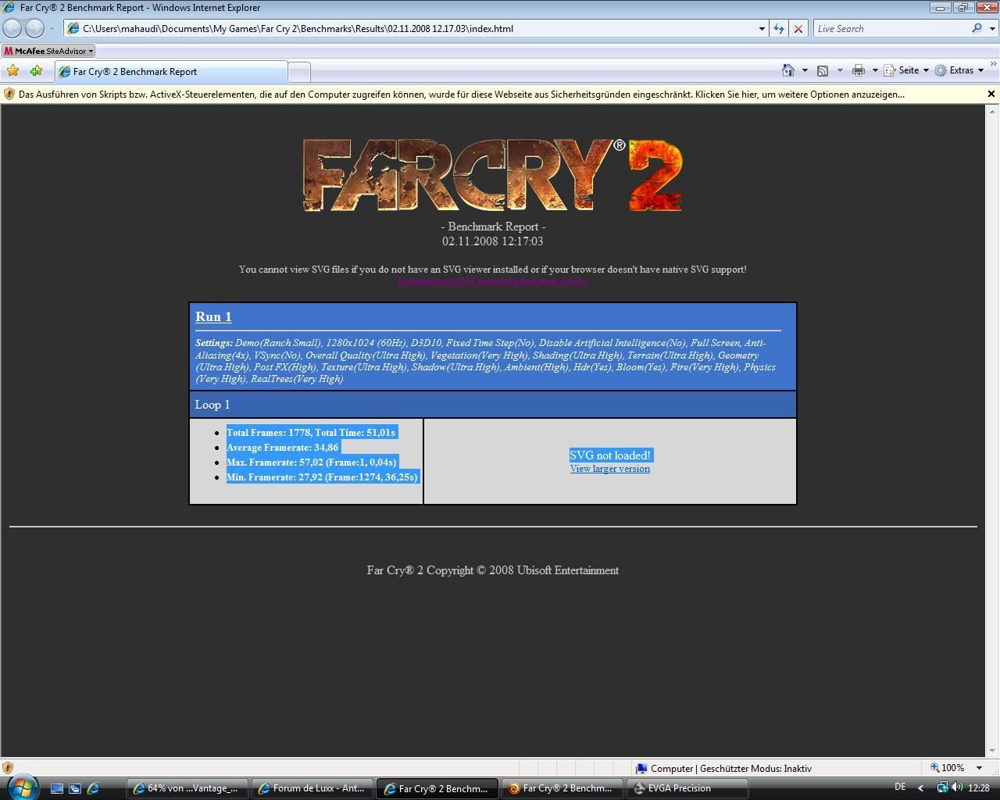Go back with the browser Back button

(x=12, y=28)
